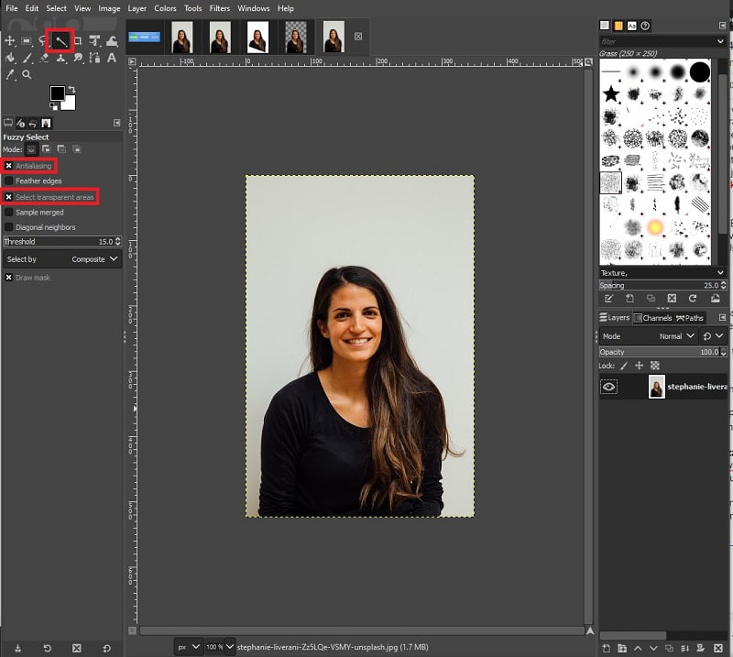
Task: Open the Filters menu
Action: point(219,8)
